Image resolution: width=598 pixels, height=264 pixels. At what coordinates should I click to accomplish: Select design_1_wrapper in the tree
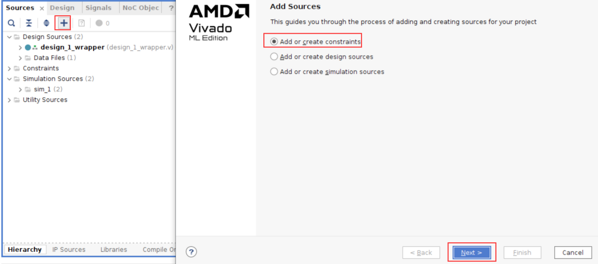[72, 47]
